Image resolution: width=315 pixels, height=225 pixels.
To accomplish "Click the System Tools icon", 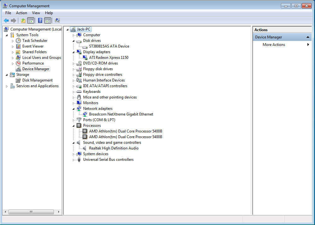I will point(12,35).
